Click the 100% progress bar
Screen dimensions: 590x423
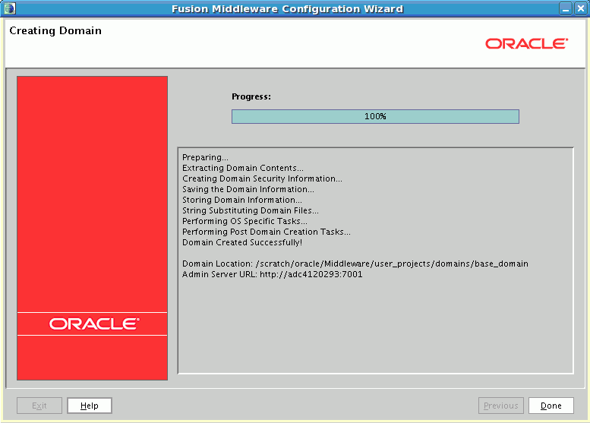pyautogui.click(x=375, y=116)
